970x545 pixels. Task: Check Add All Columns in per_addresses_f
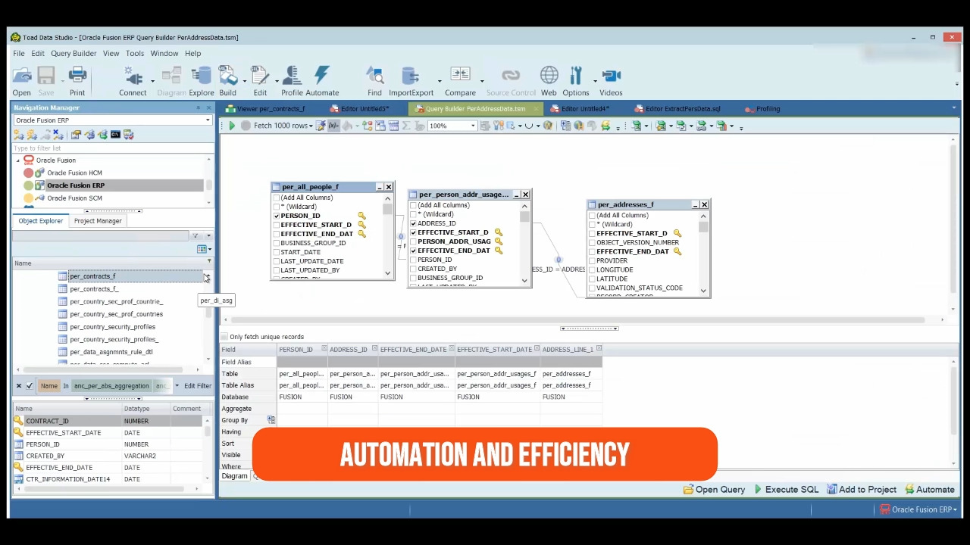pyautogui.click(x=593, y=215)
